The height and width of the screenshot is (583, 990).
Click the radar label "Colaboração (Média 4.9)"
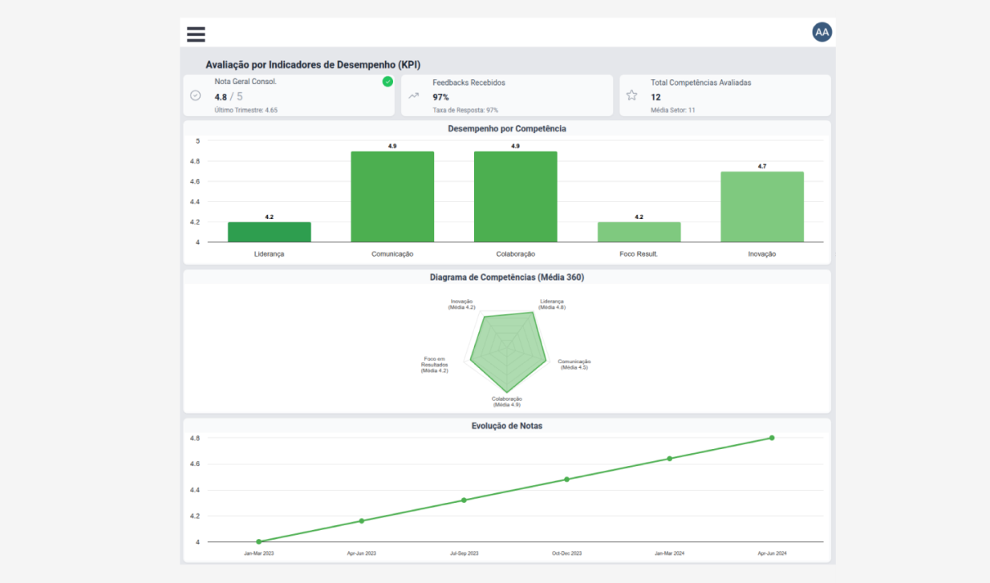(x=507, y=402)
